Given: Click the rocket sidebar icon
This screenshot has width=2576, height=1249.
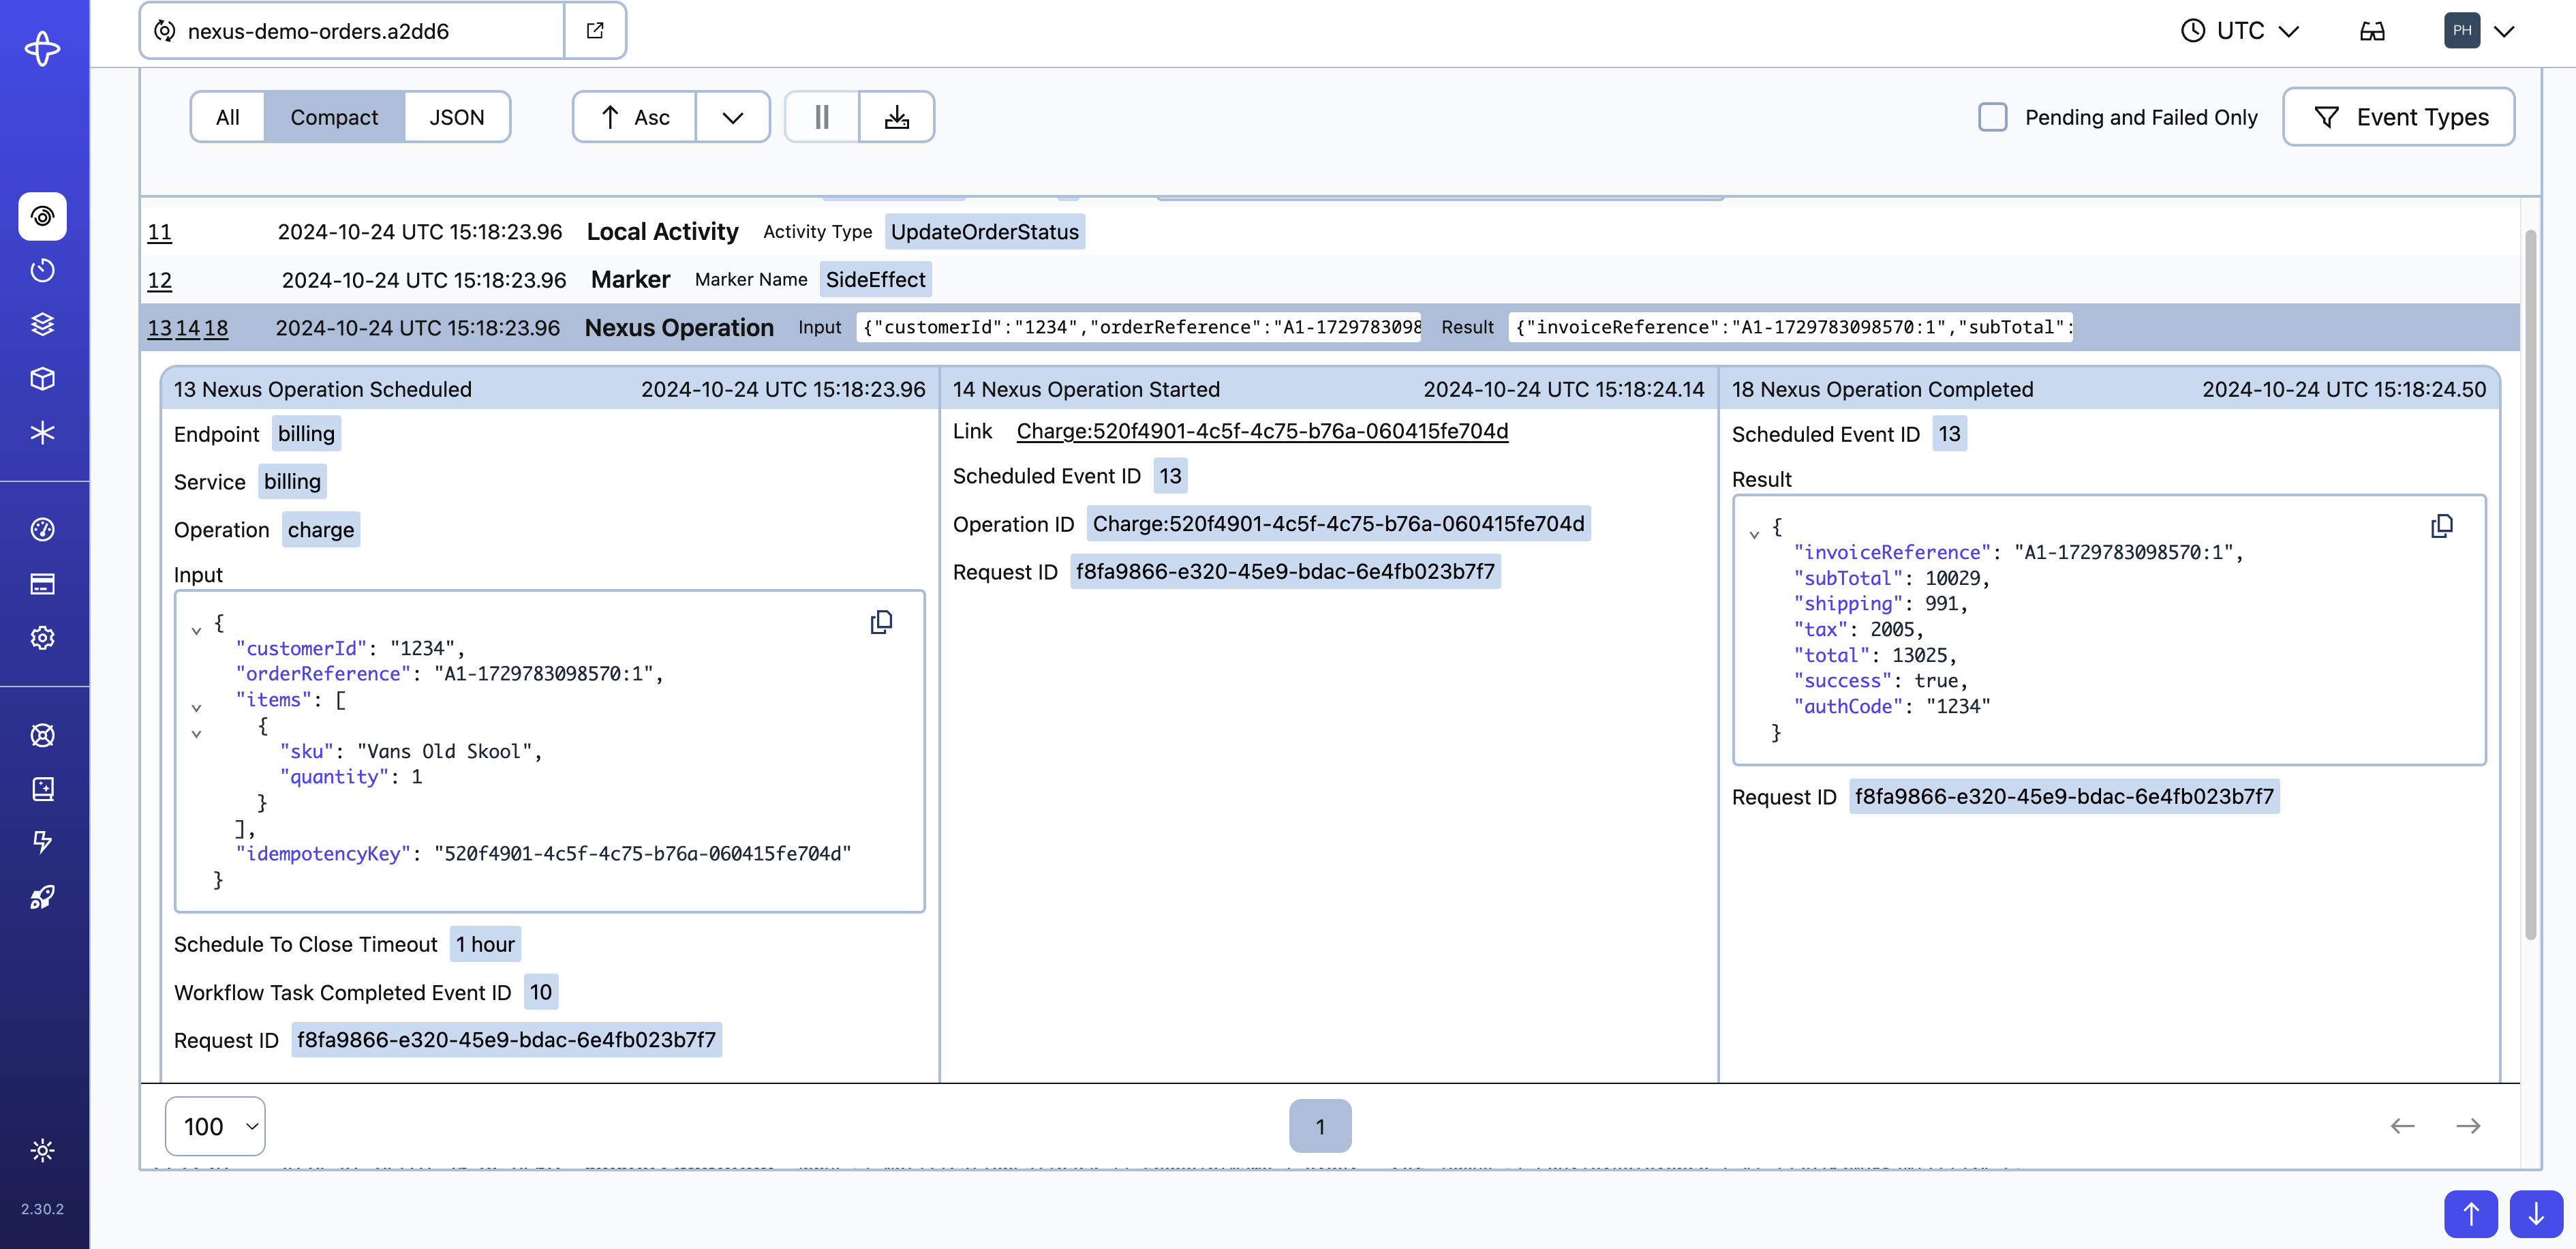Looking at the screenshot, I should point(42,897).
